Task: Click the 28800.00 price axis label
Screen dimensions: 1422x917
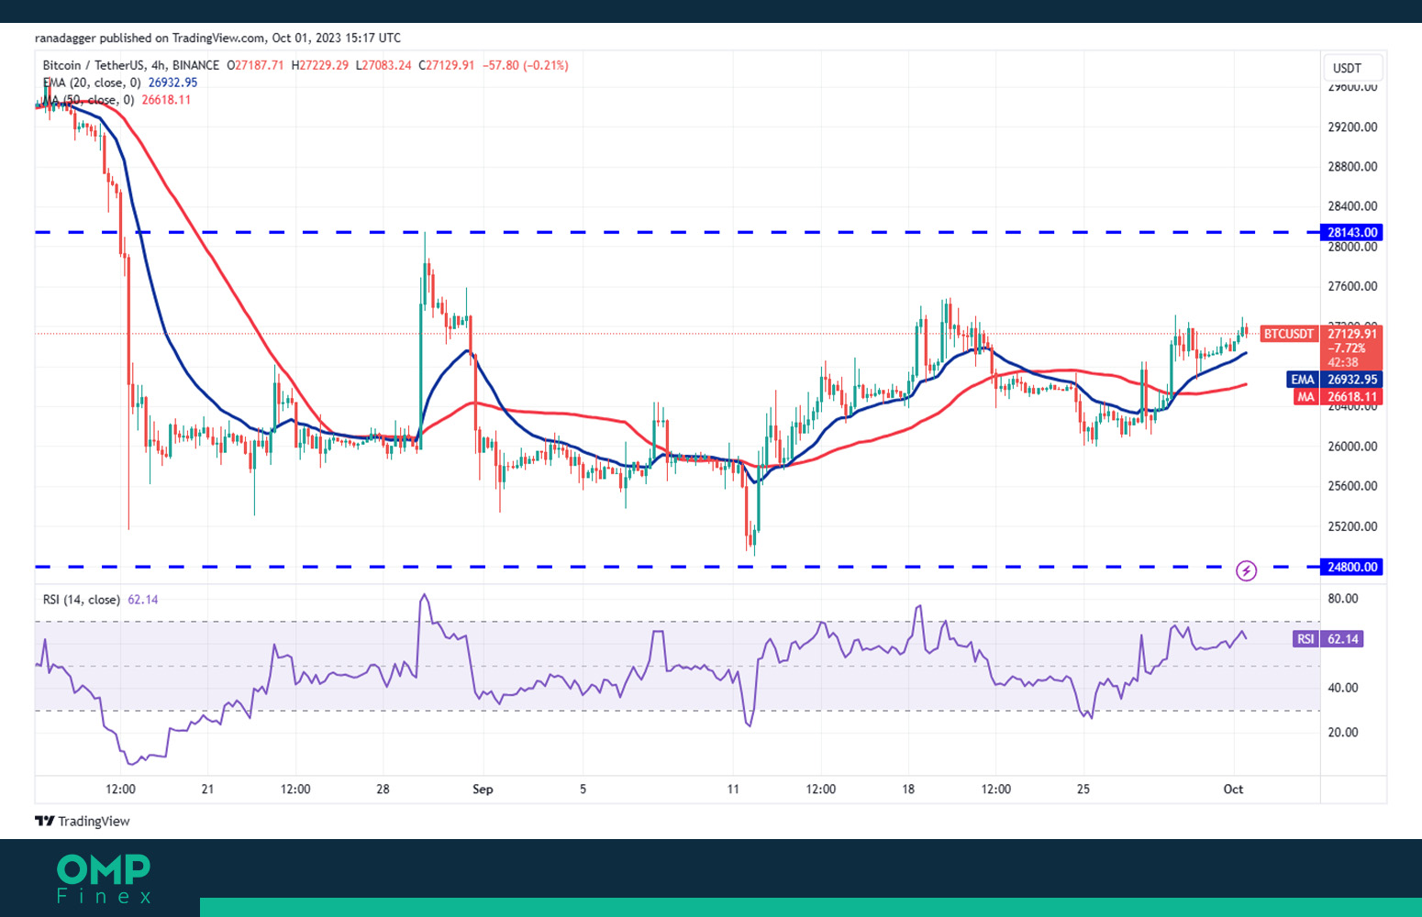Action: [1352, 167]
